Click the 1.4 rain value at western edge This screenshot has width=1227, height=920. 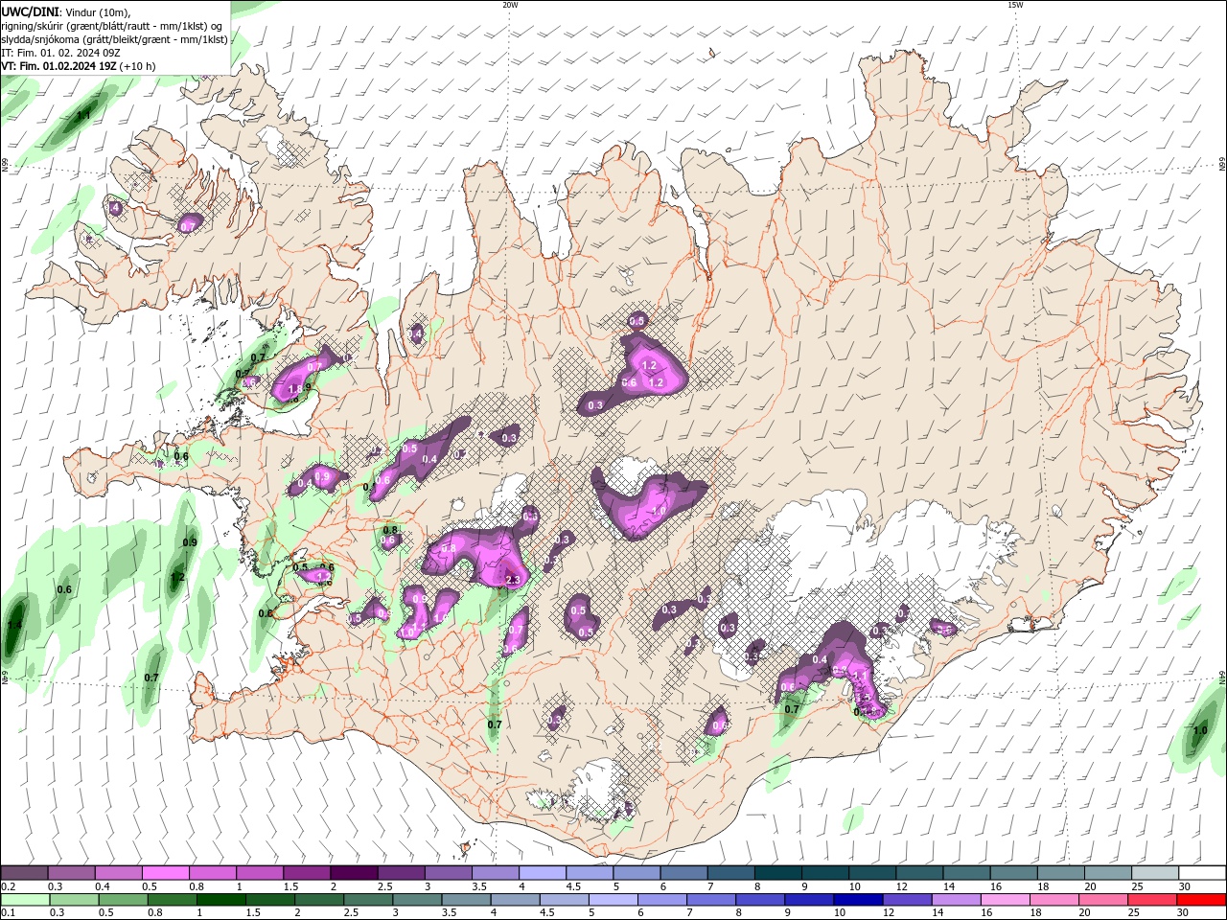13,625
